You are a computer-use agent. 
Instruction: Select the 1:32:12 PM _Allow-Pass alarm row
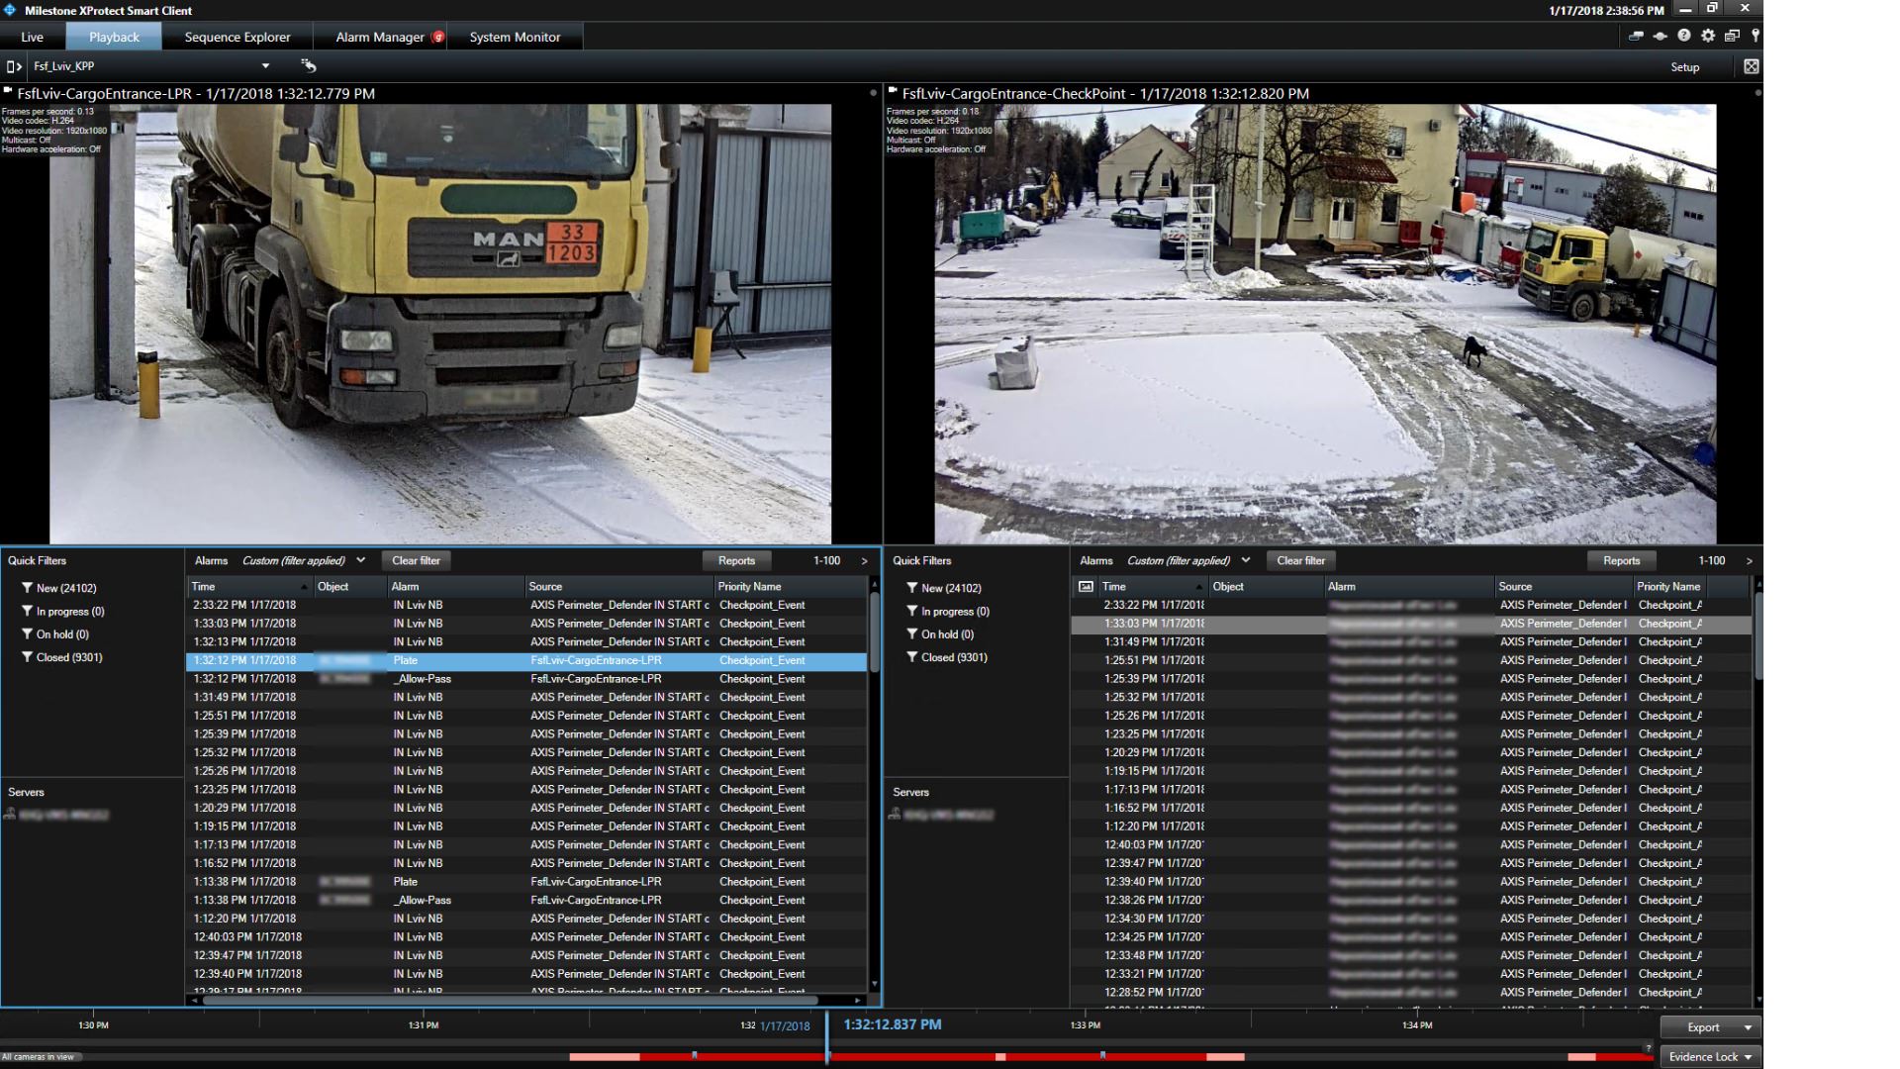[x=526, y=679]
